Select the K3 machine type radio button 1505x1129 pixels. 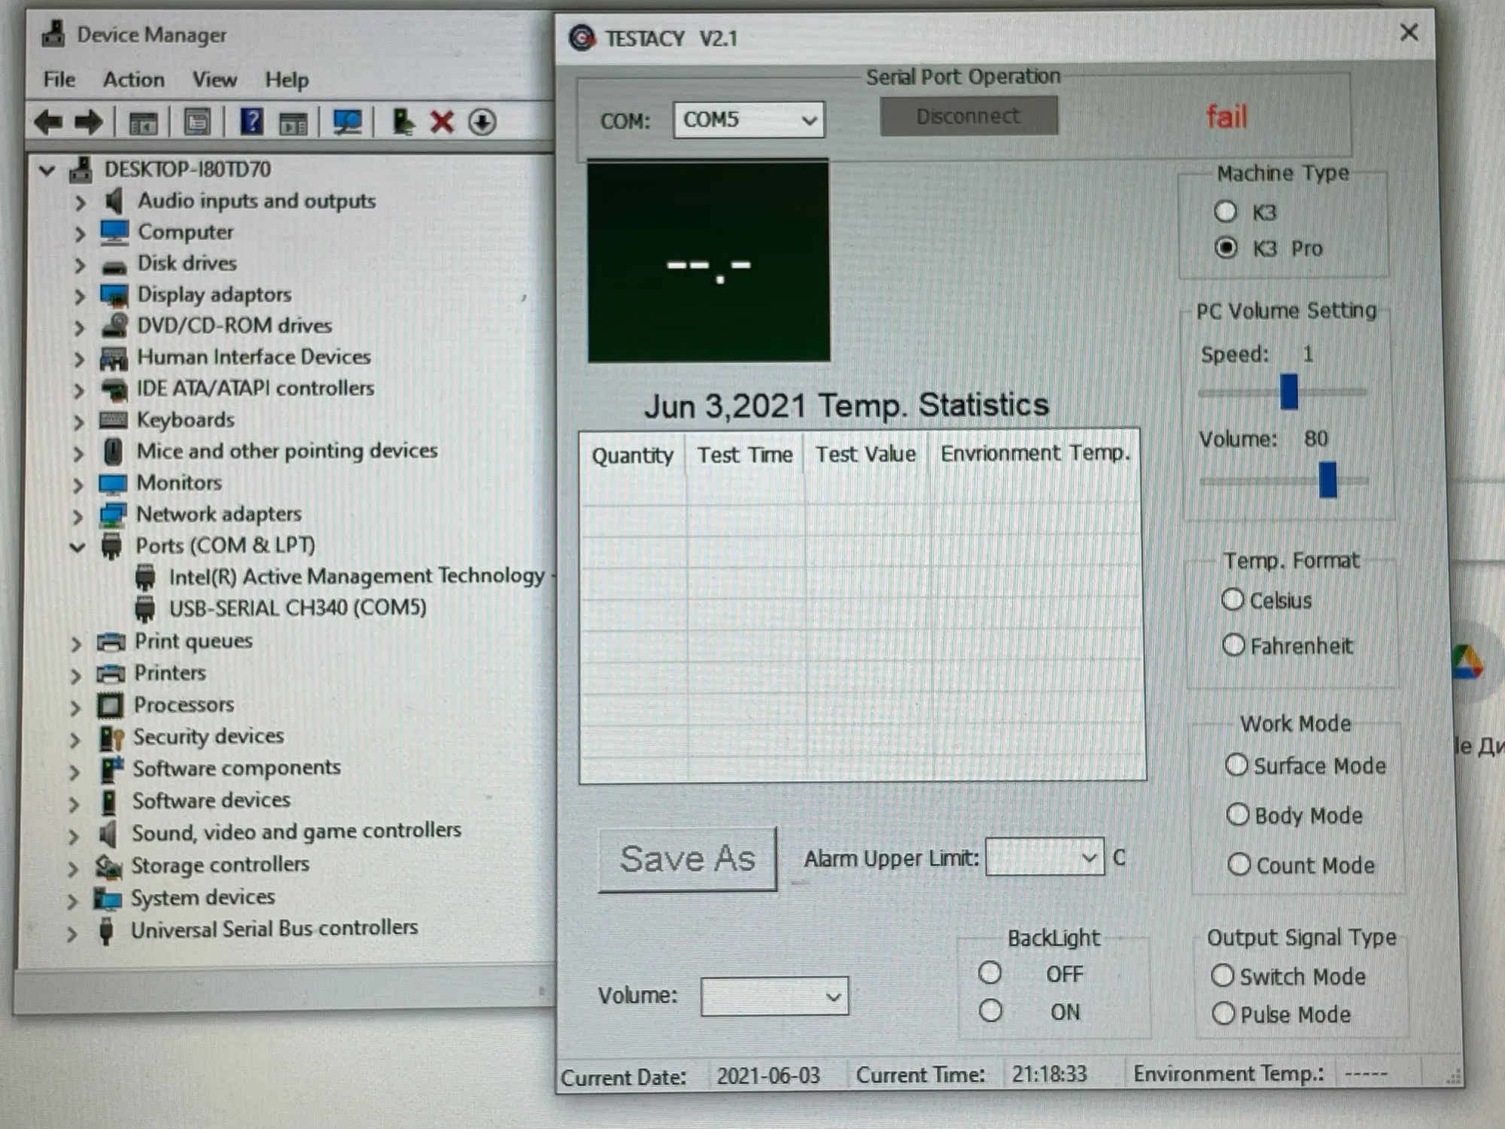tap(1225, 211)
